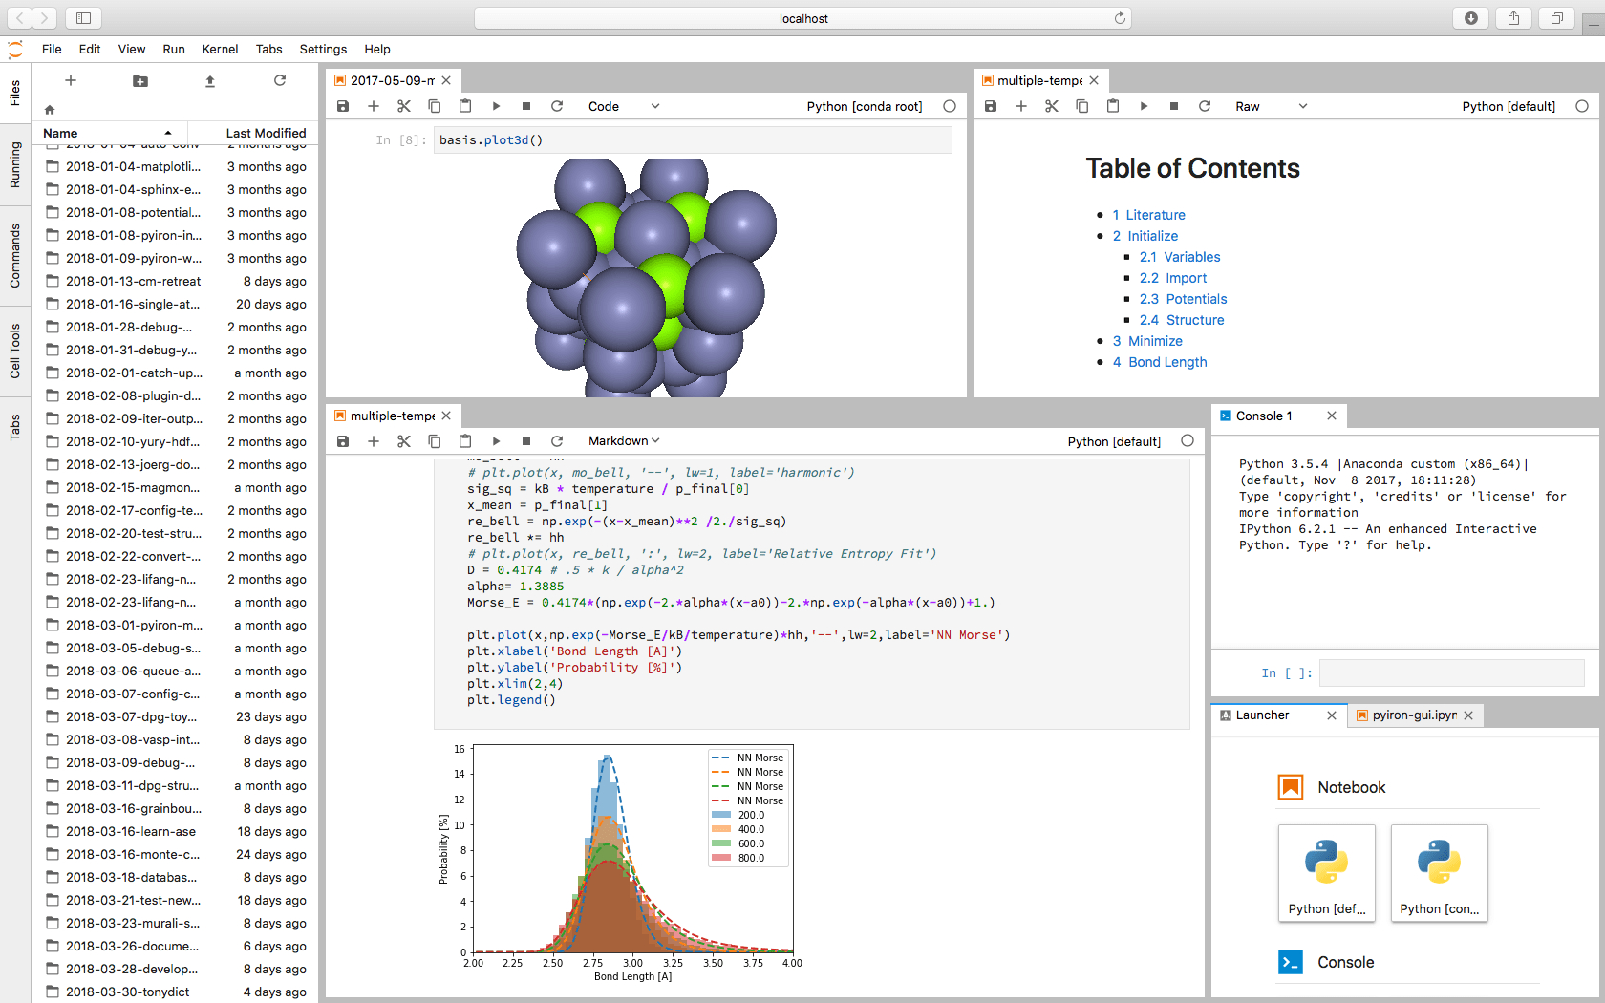
Task: Save the multiple-temp notebook
Action: 990,106
